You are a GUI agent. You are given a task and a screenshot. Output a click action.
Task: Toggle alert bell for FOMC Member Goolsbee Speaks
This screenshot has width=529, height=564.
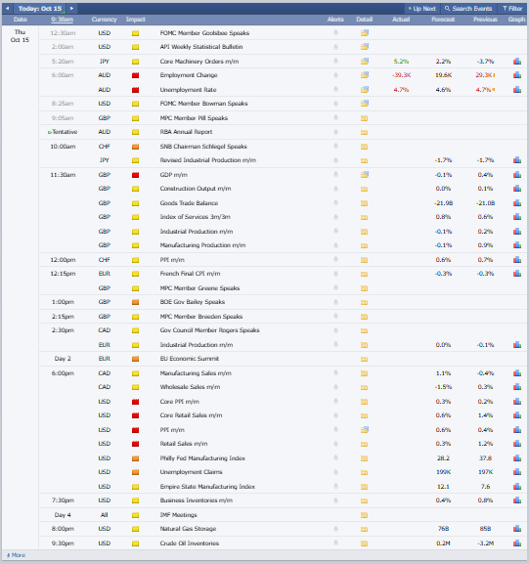pyautogui.click(x=335, y=32)
